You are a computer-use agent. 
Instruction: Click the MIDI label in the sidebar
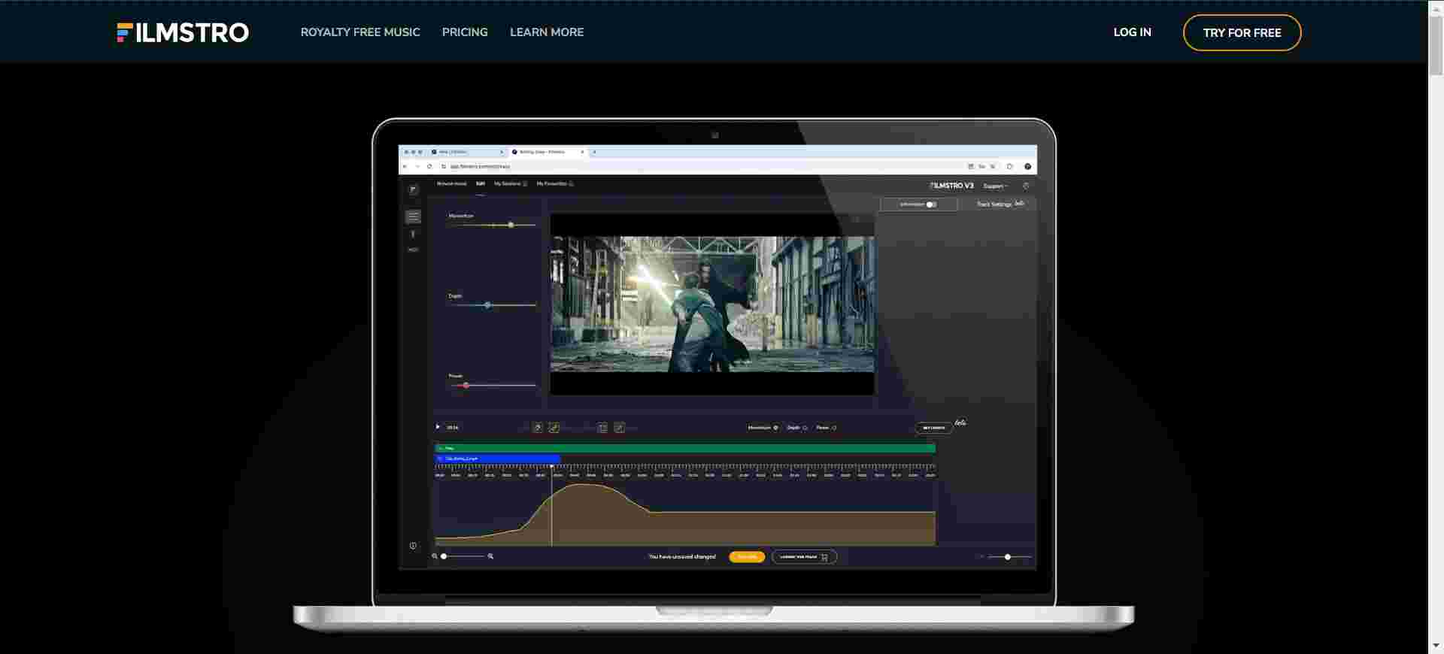click(x=413, y=250)
